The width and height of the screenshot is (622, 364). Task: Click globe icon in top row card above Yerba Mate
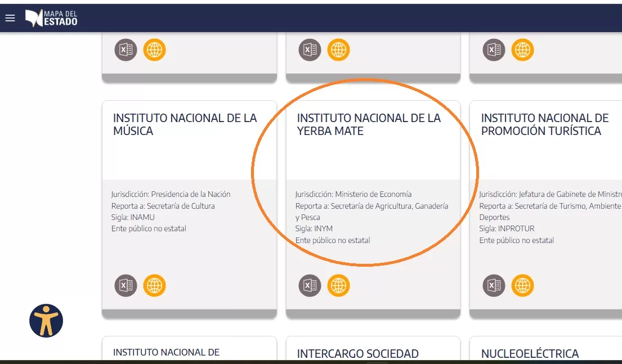tap(338, 50)
